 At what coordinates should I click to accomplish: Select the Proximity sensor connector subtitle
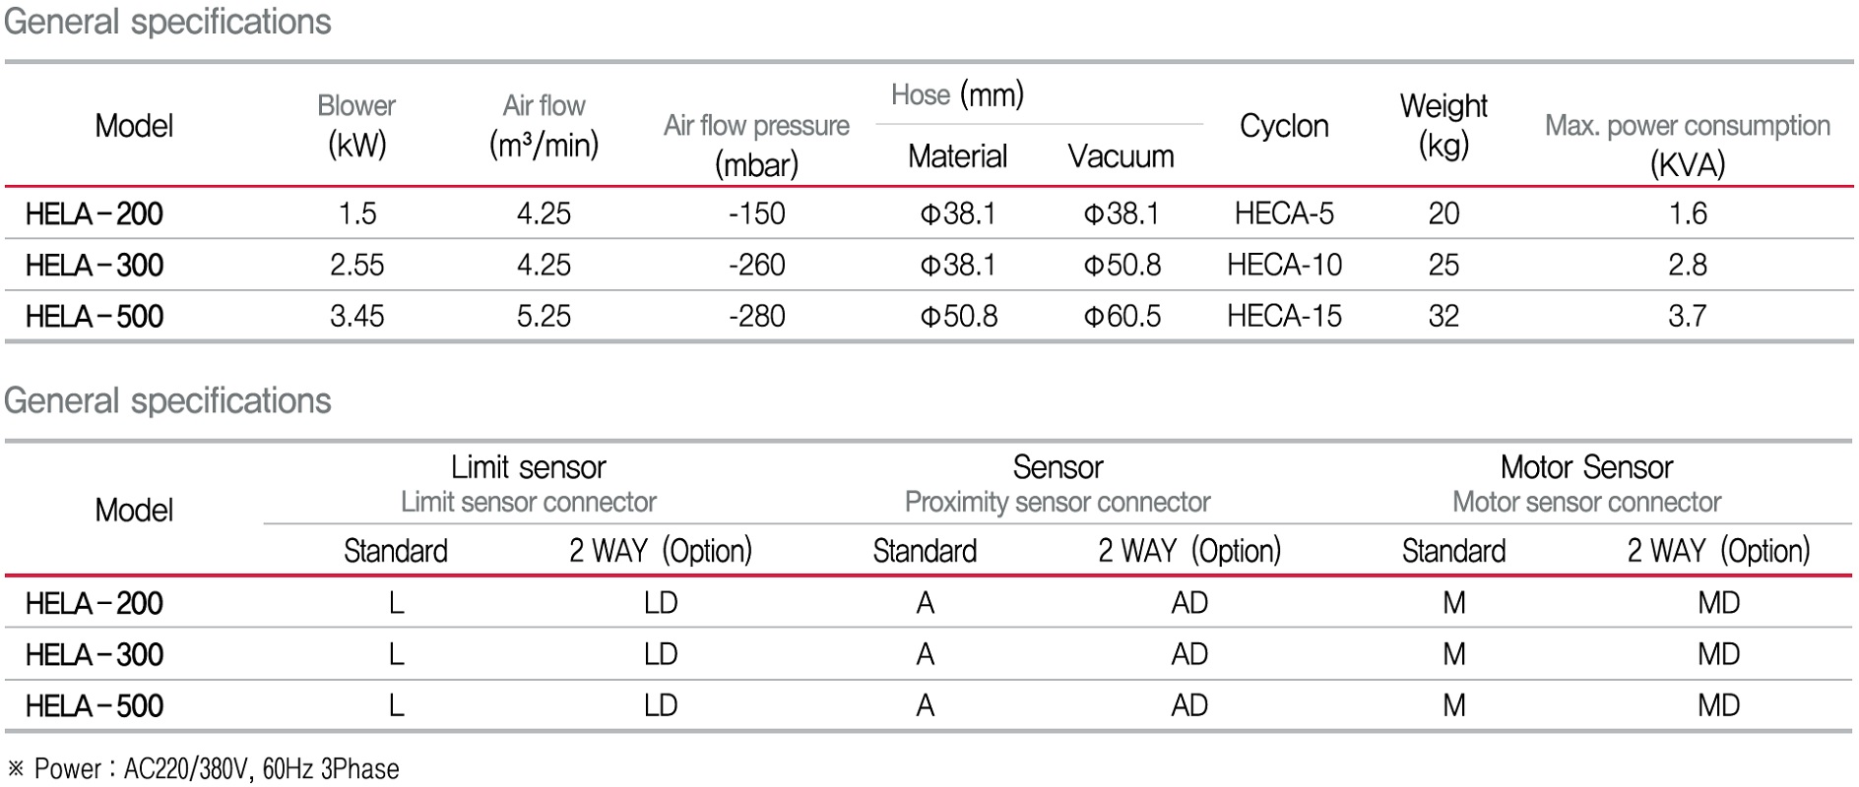pyautogui.click(x=1058, y=503)
